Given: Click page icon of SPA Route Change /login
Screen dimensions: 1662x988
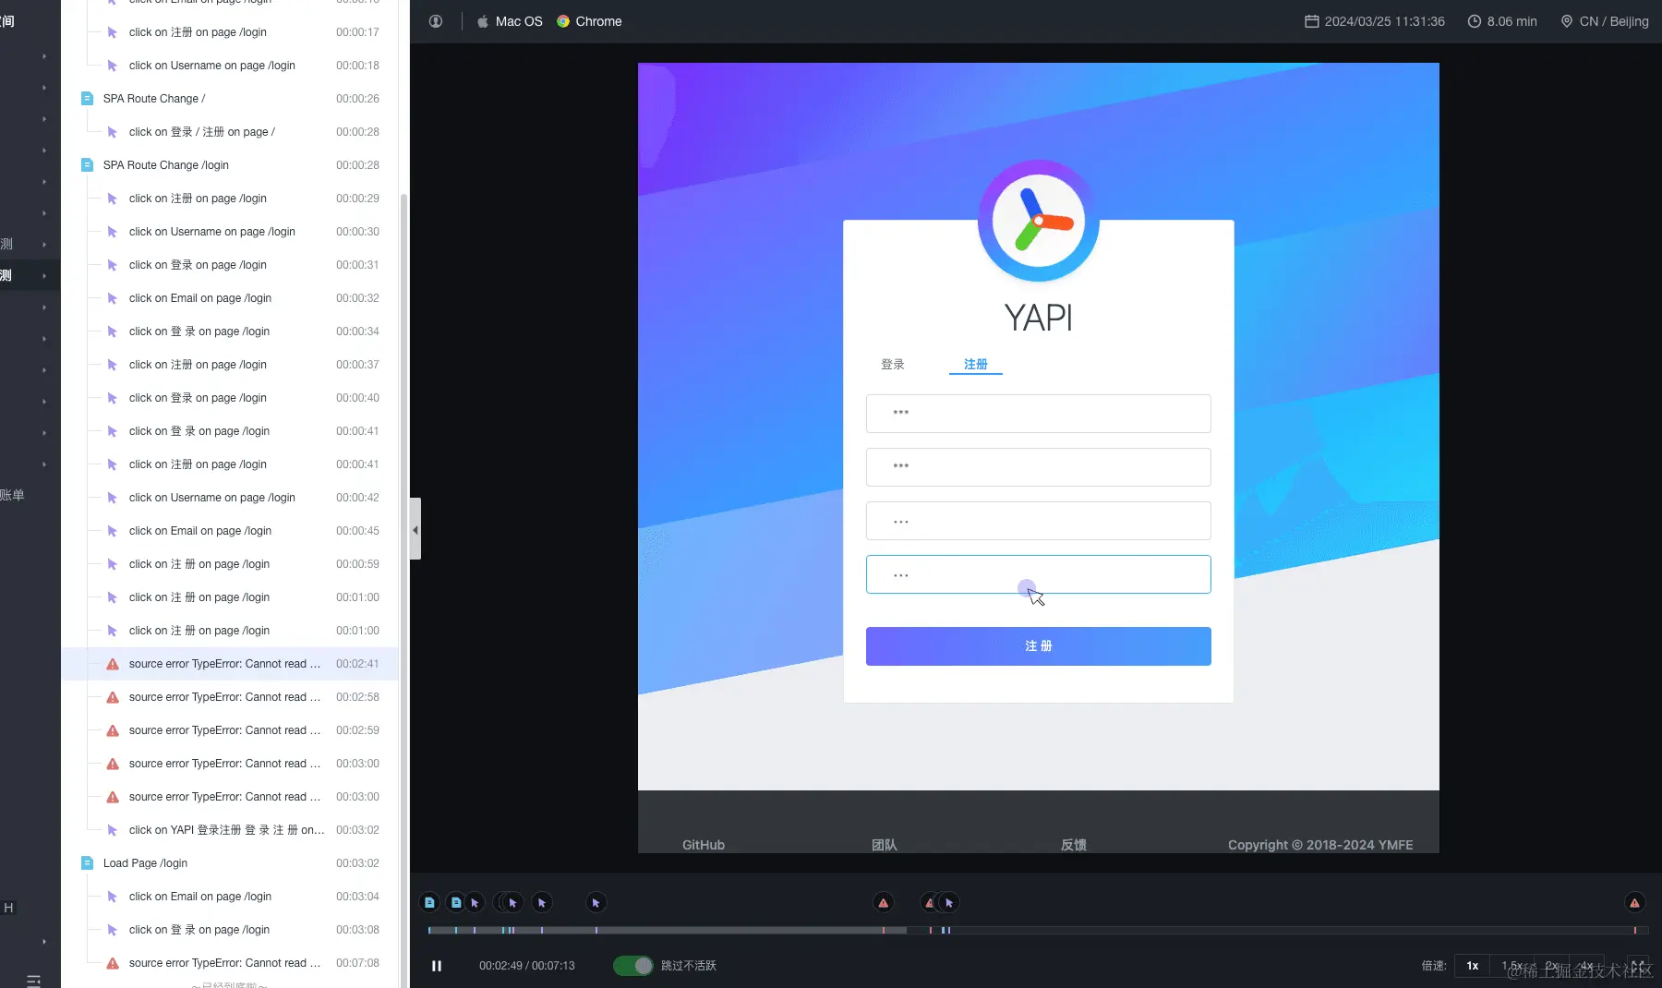Looking at the screenshot, I should pos(87,165).
